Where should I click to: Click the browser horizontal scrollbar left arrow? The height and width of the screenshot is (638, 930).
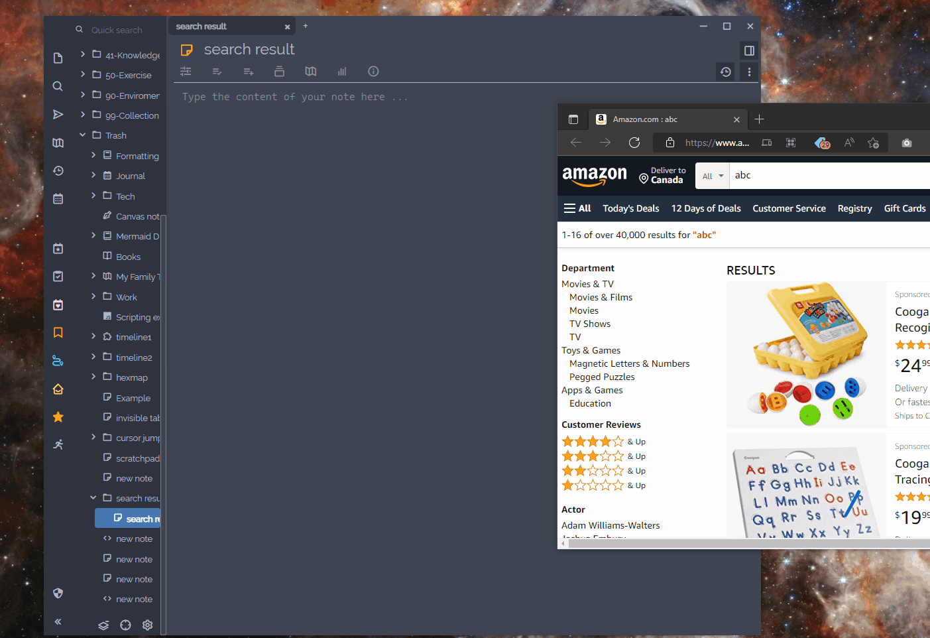tap(563, 543)
